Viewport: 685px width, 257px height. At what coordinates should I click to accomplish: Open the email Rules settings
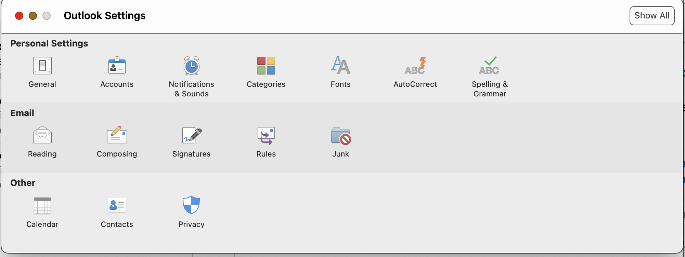click(266, 135)
